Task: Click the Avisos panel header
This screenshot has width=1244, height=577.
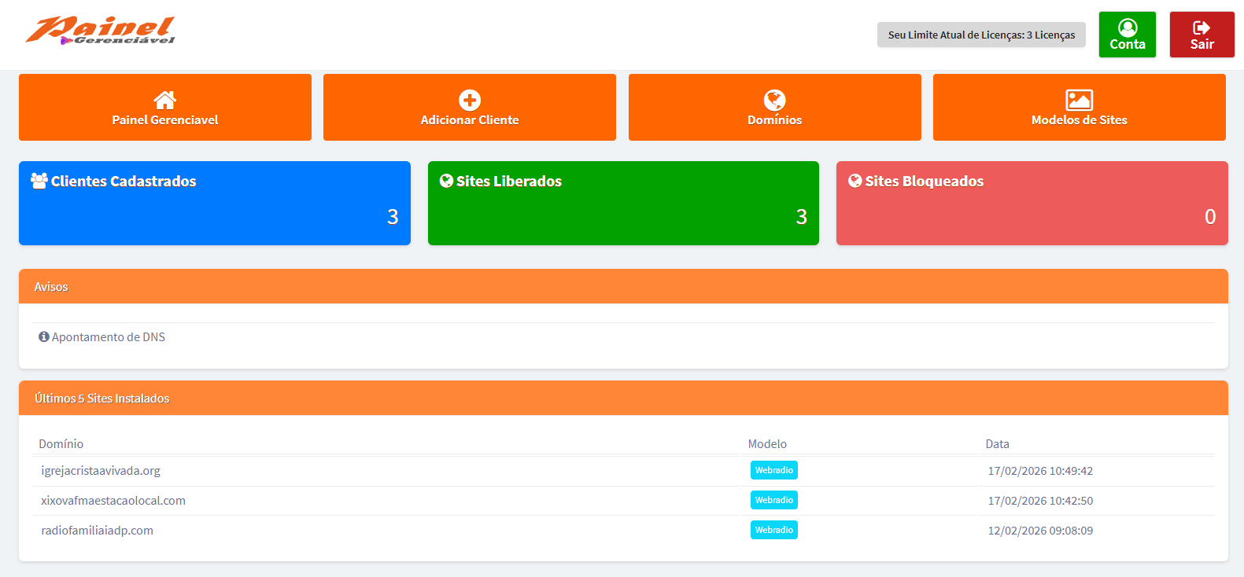Action: point(623,287)
